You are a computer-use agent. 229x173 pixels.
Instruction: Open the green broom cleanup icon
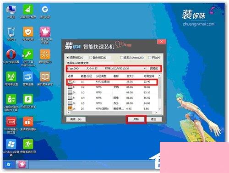(x=28, y=10)
